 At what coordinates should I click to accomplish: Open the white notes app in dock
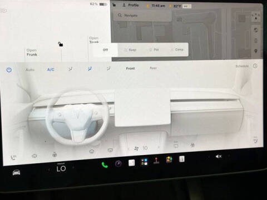click(x=132, y=163)
